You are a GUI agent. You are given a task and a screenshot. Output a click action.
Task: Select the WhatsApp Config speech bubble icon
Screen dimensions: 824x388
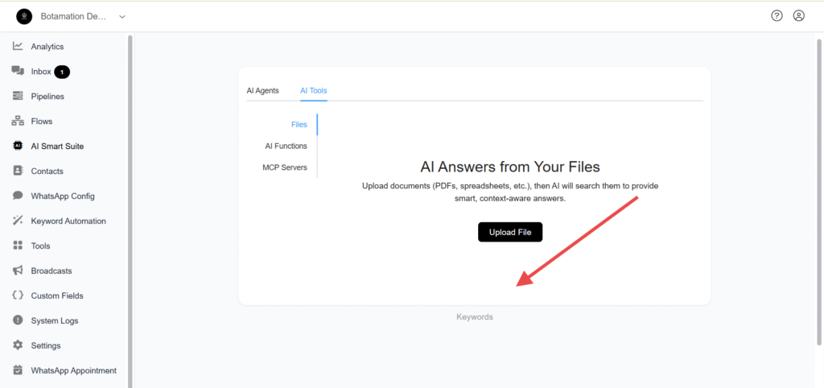(x=18, y=196)
